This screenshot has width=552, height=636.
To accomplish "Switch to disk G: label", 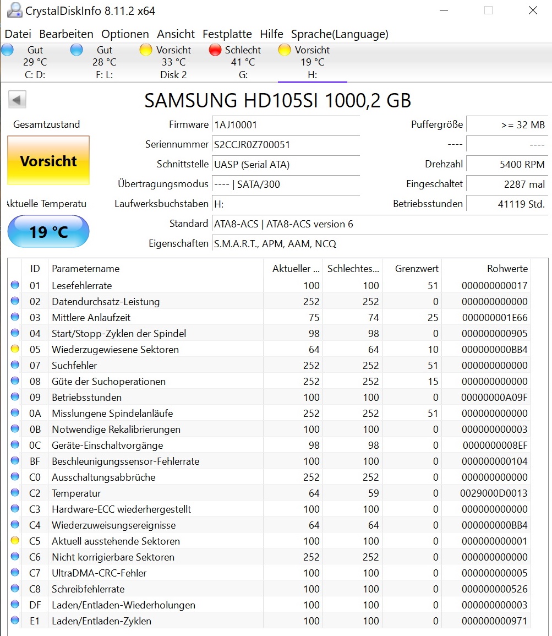I will click(x=243, y=75).
